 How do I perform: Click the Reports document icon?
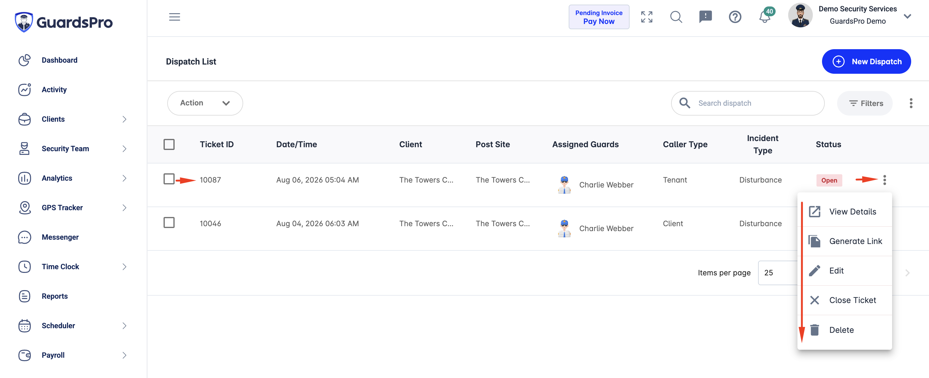[25, 296]
